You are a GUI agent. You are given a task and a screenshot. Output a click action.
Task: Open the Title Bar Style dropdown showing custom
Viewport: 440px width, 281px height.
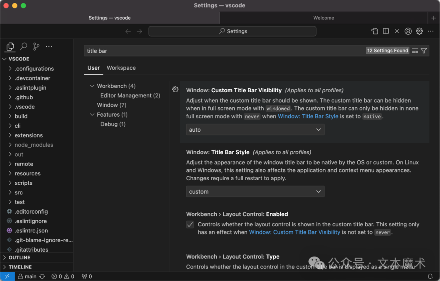[255, 191]
